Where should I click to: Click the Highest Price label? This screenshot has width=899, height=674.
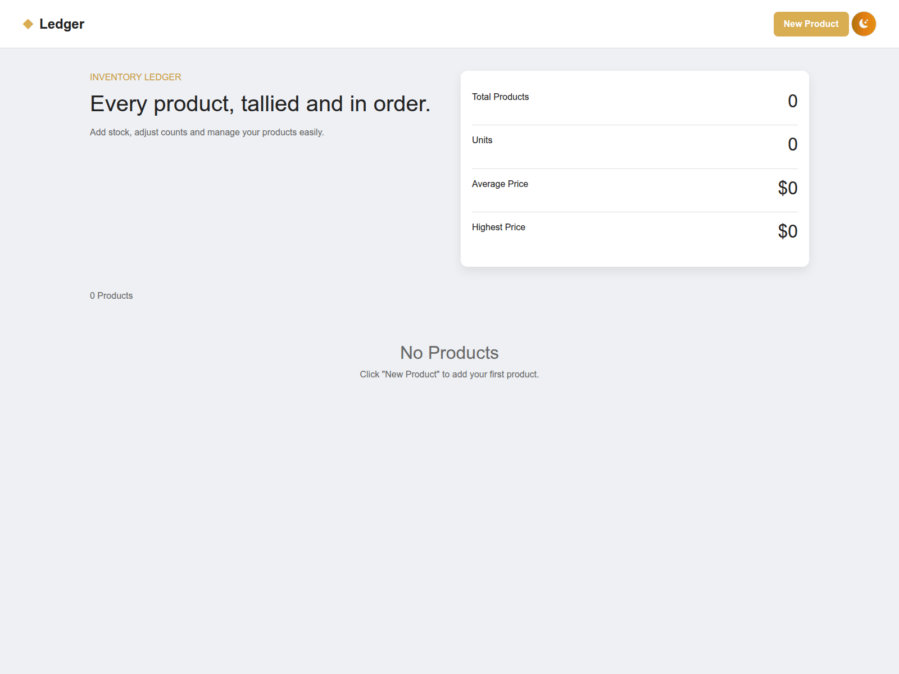coord(498,227)
